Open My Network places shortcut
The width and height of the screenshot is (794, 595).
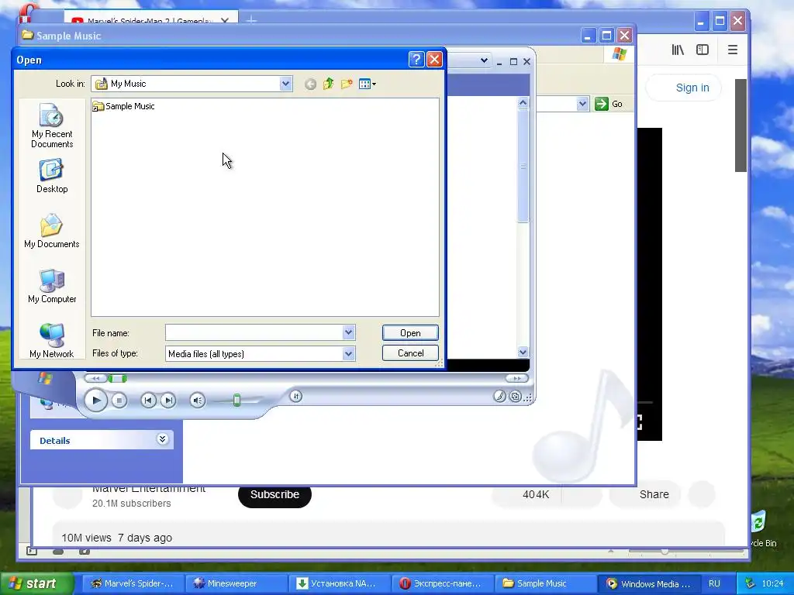click(x=52, y=341)
